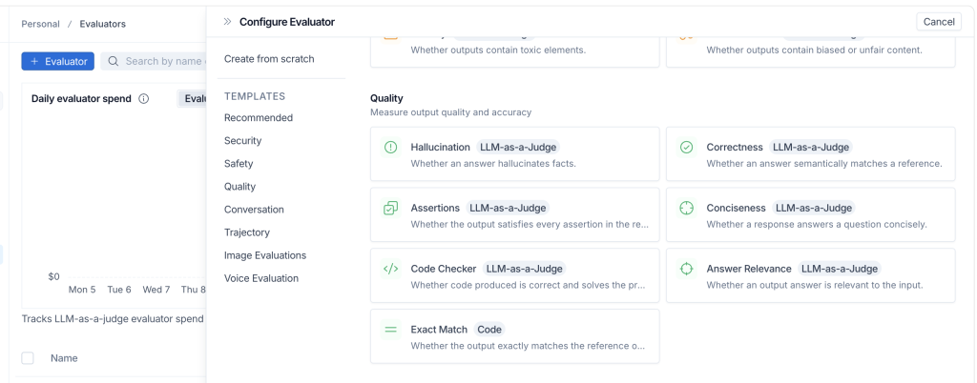
Task: Select the Correctness template card title
Action: [x=735, y=148]
